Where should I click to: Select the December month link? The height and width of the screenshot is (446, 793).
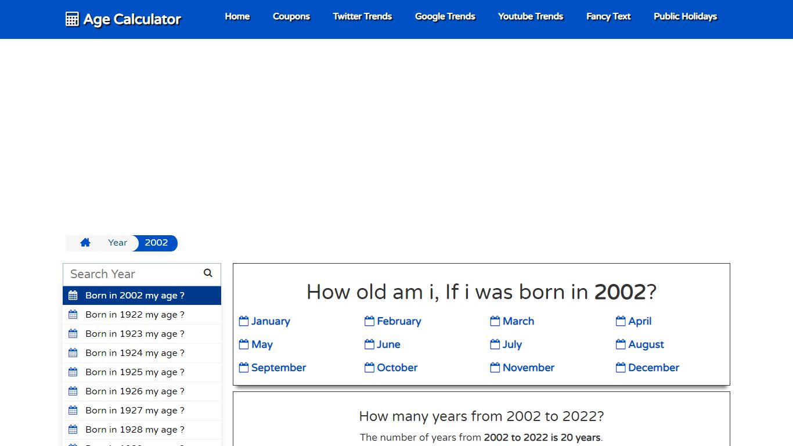pos(654,368)
